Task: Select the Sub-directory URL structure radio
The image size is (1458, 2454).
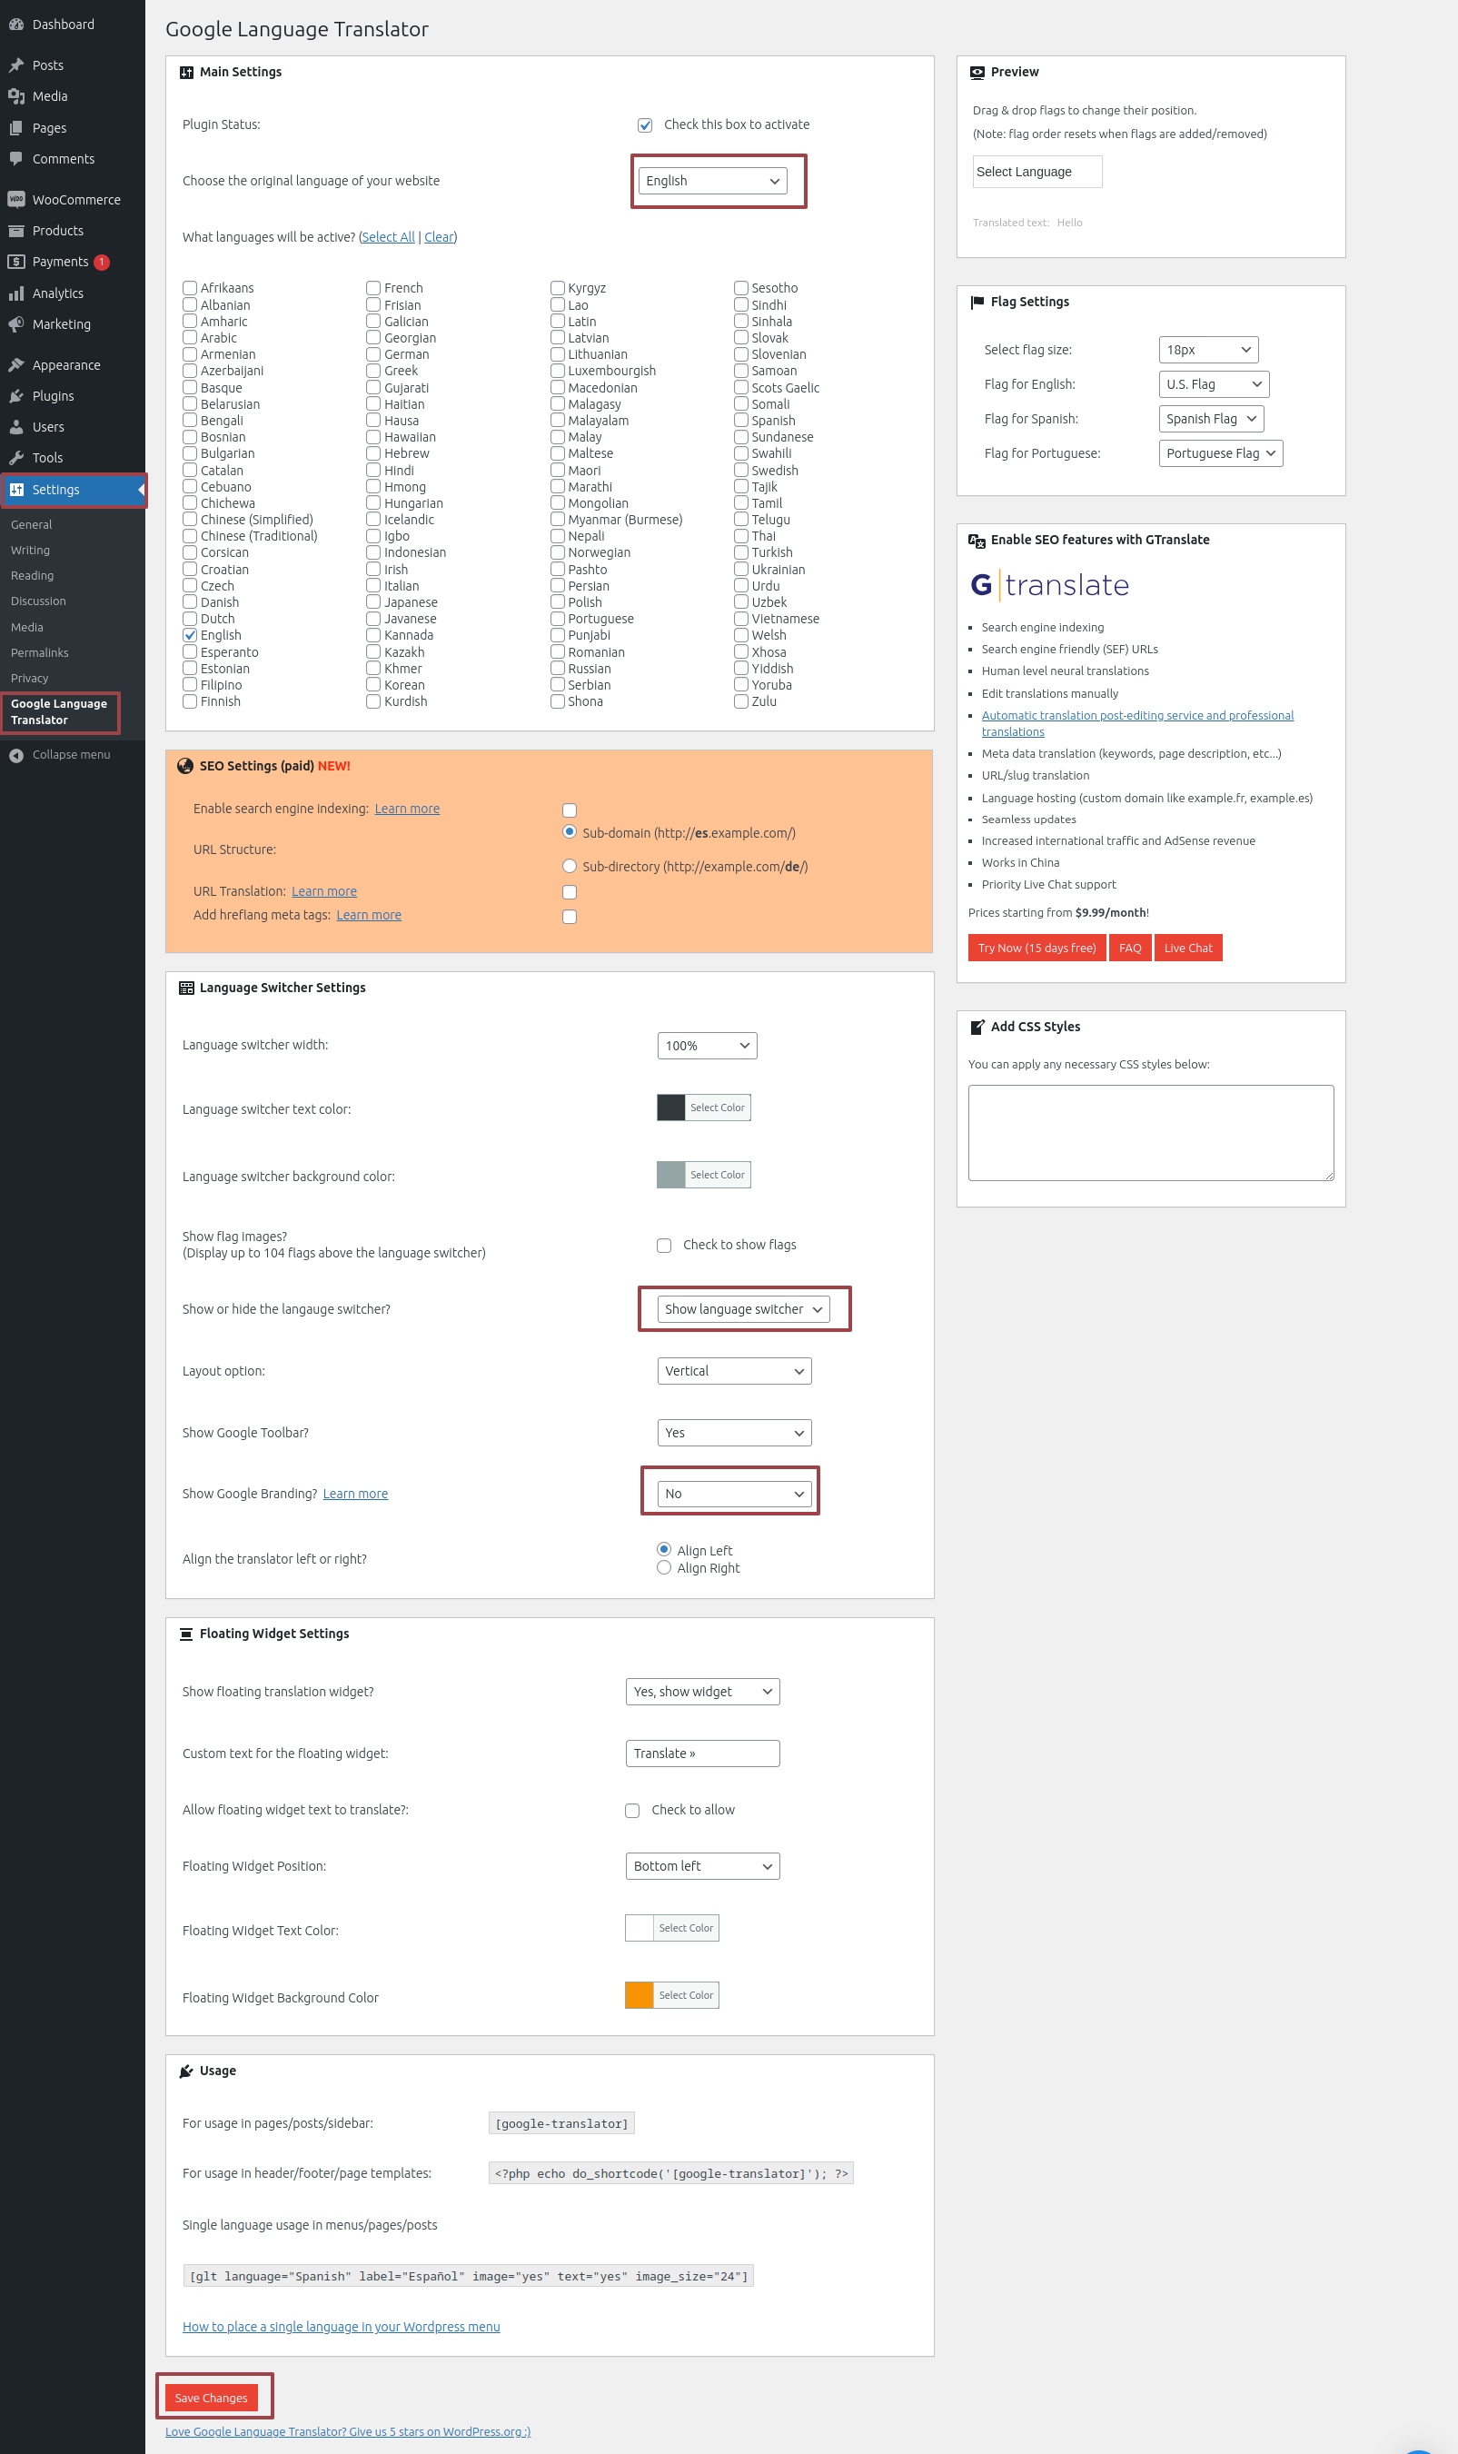Action: click(x=569, y=867)
